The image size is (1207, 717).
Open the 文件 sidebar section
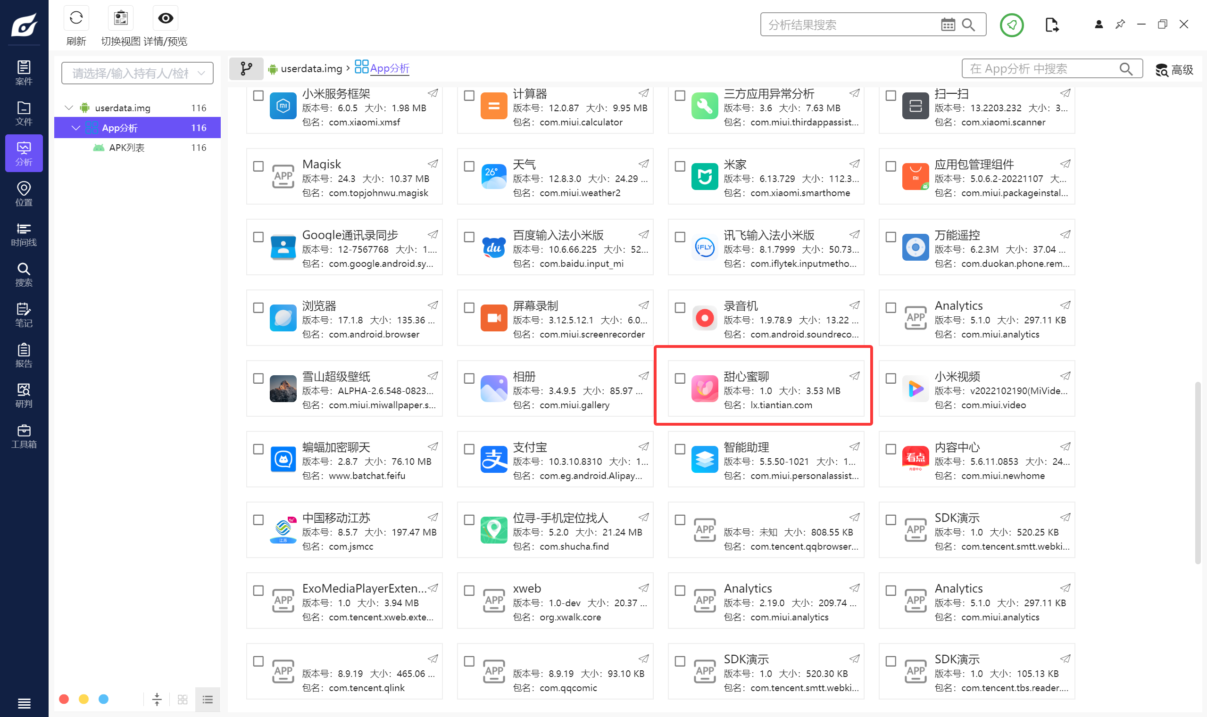point(24,113)
